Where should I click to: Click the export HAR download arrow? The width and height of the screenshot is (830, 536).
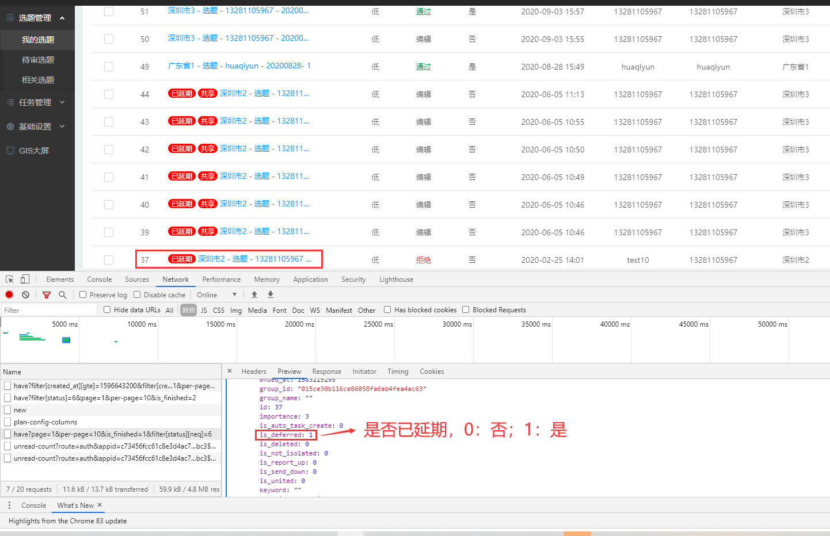[x=271, y=294]
